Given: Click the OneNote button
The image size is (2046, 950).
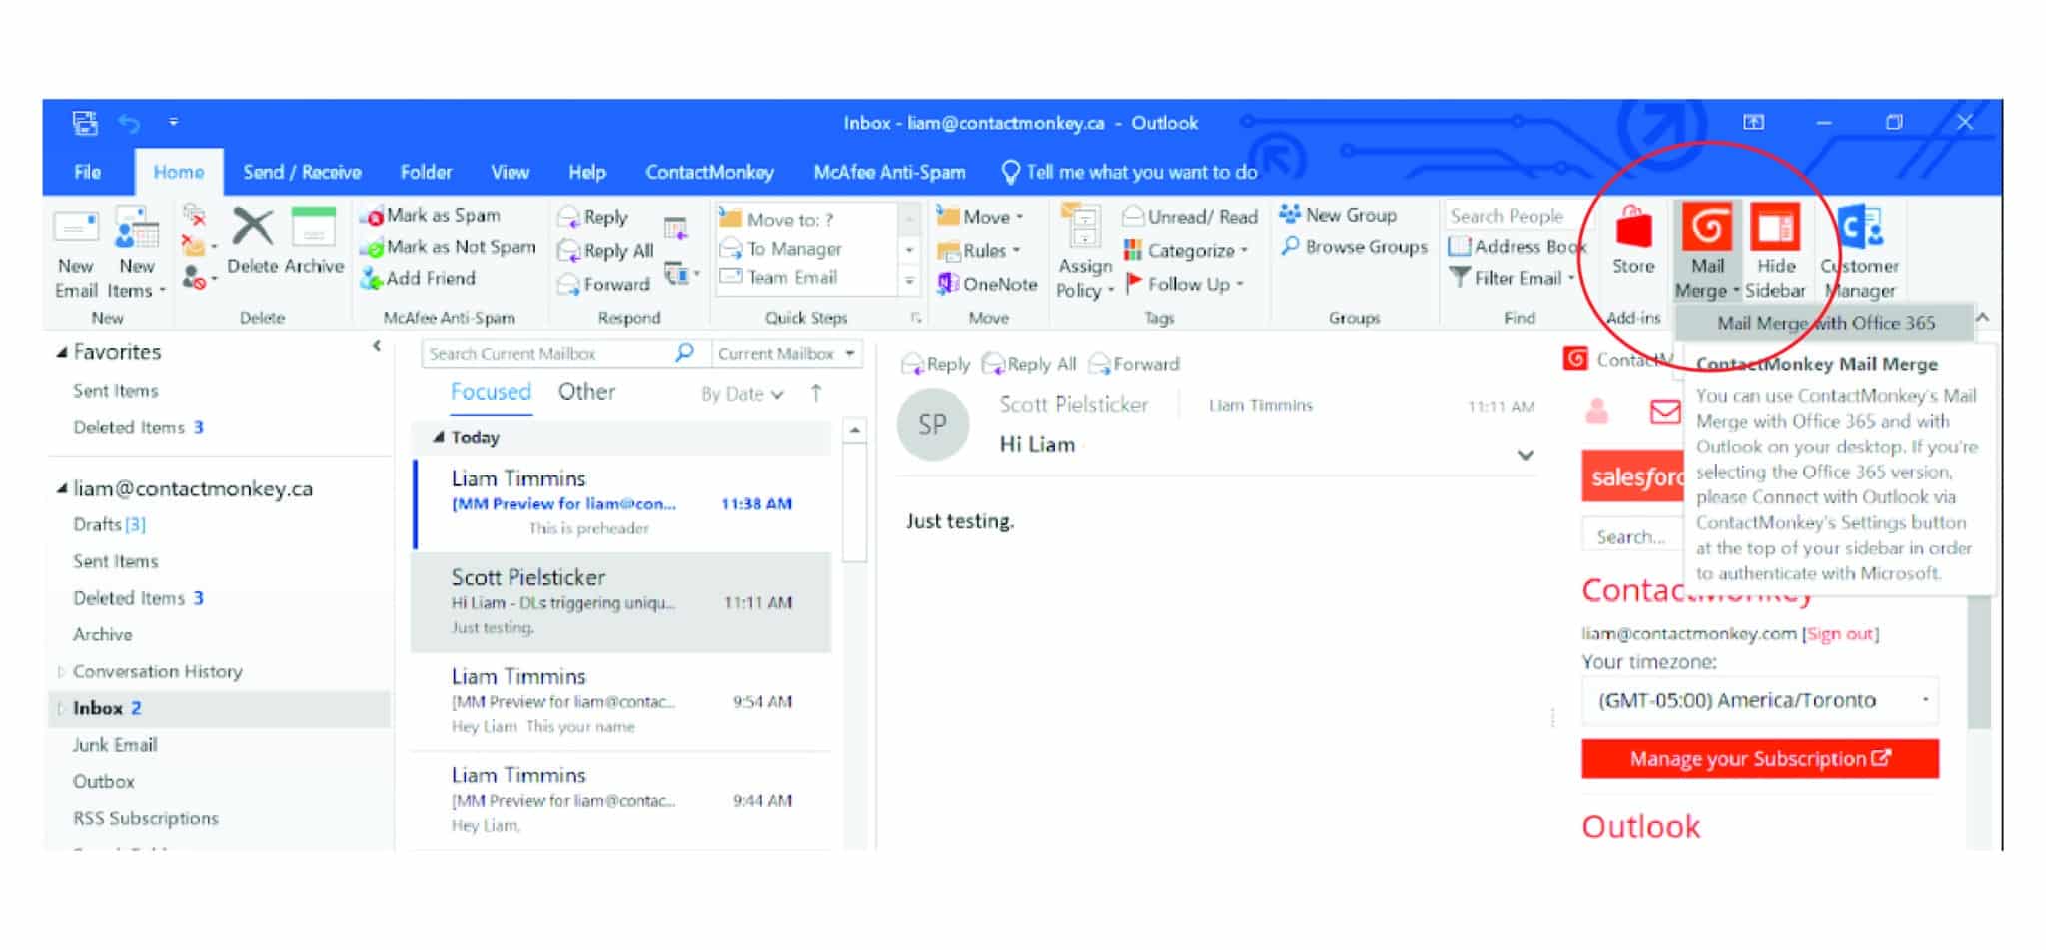Looking at the screenshot, I should pyautogui.click(x=987, y=285).
